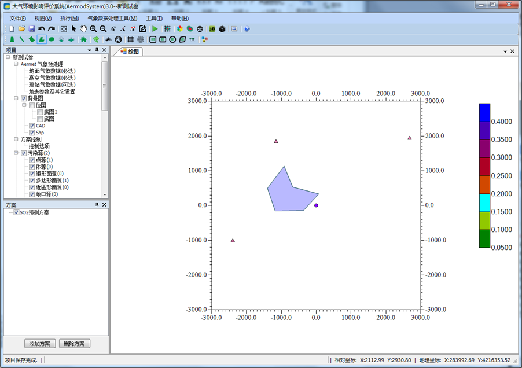This screenshot has width=522, height=368.
Task: Select the polygon area source tool
Action: [42, 39]
